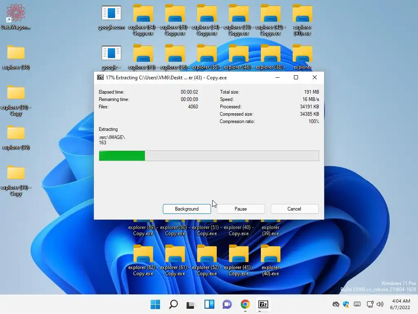
Task: Open the volume tray icon
Action: tap(380, 304)
